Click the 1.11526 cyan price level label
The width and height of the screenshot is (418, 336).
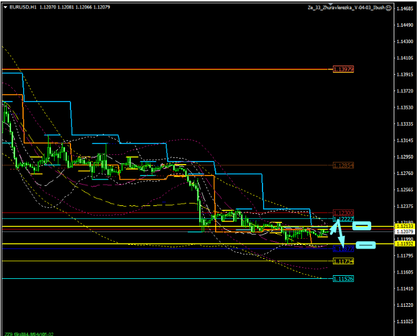[x=343, y=279]
